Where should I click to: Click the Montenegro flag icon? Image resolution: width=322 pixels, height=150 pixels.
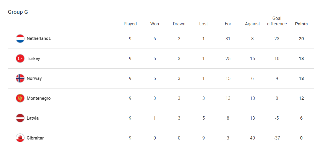tap(20, 98)
